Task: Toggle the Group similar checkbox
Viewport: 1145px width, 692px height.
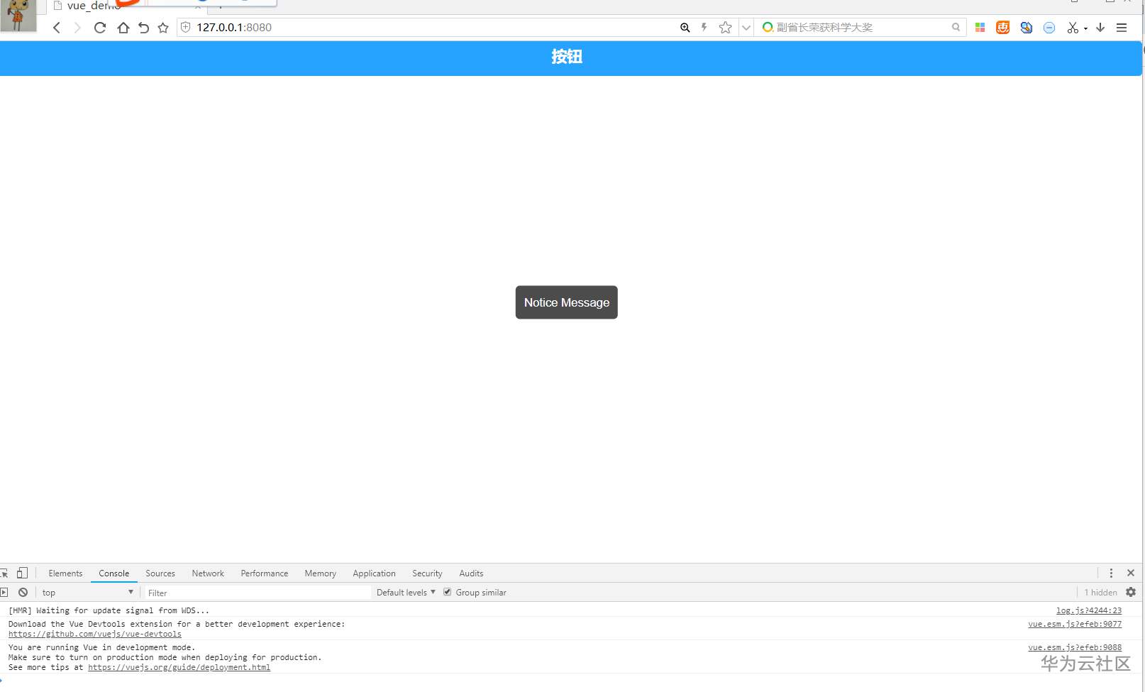Action: (x=447, y=592)
